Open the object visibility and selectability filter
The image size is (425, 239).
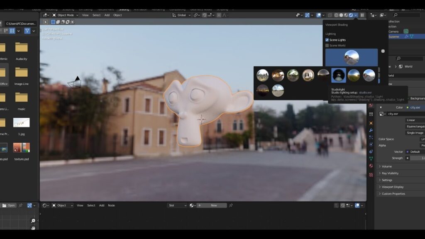[299, 15]
